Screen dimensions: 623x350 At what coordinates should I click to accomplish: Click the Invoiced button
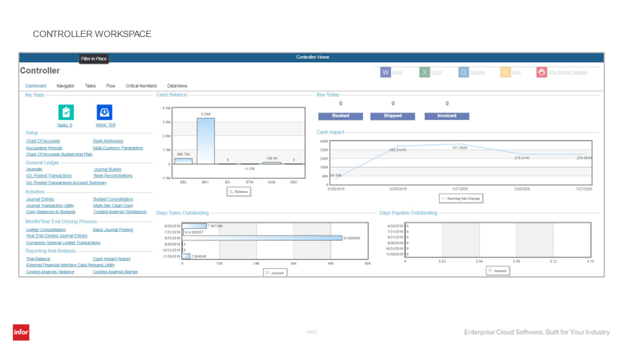(447, 116)
